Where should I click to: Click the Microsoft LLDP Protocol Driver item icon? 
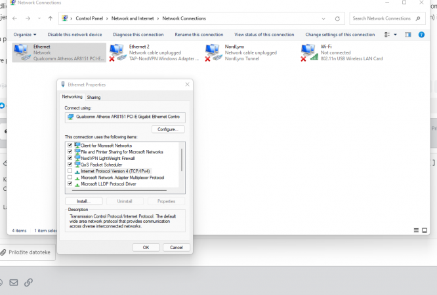(77, 184)
